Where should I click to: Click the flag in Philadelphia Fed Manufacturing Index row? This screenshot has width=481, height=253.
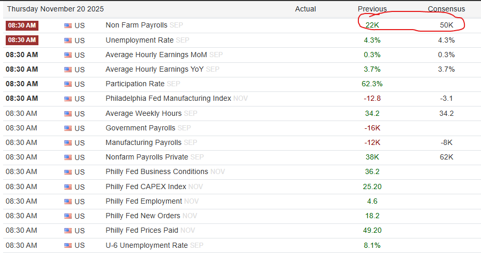(x=68, y=99)
